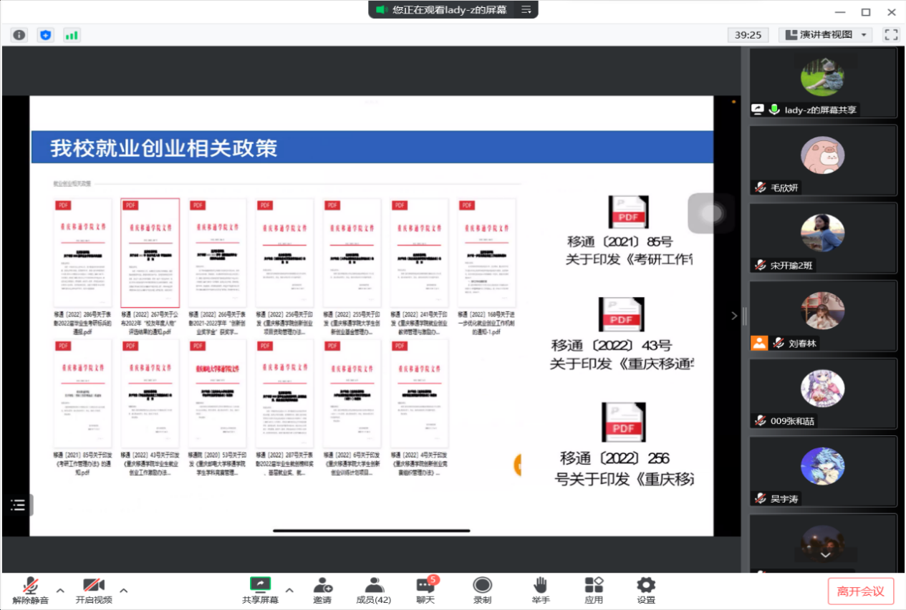906x610 pixels.
Task: Click the meeting info icon
Action: click(x=19, y=34)
